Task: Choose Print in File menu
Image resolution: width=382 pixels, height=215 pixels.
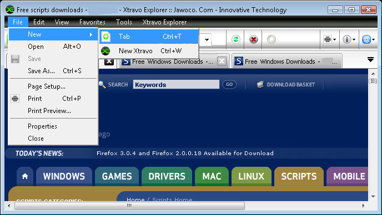Action: pos(53,99)
